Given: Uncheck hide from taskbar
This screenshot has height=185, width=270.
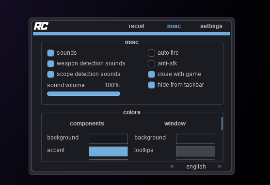Looking at the screenshot, I should coord(151,85).
